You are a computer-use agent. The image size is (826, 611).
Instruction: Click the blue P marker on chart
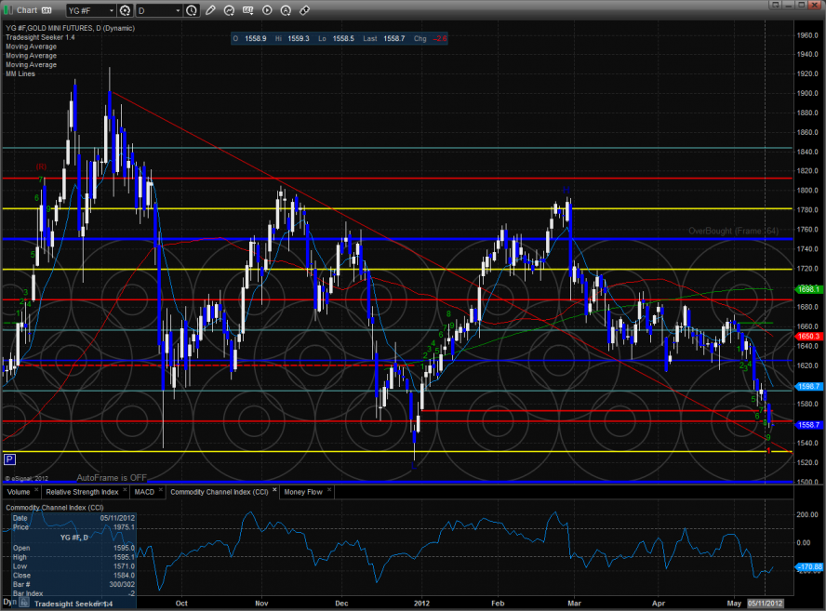point(9,459)
